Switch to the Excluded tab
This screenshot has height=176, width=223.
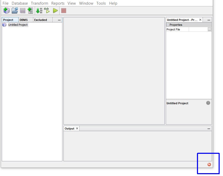coord(43,20)
